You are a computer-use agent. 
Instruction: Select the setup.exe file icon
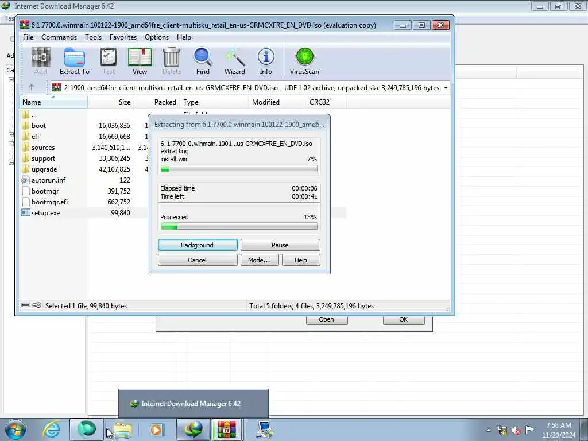point(25,212)
